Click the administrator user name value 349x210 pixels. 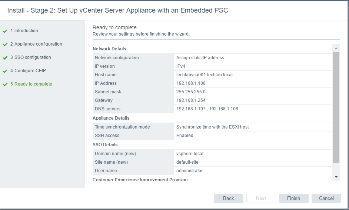tap(189, 171)
